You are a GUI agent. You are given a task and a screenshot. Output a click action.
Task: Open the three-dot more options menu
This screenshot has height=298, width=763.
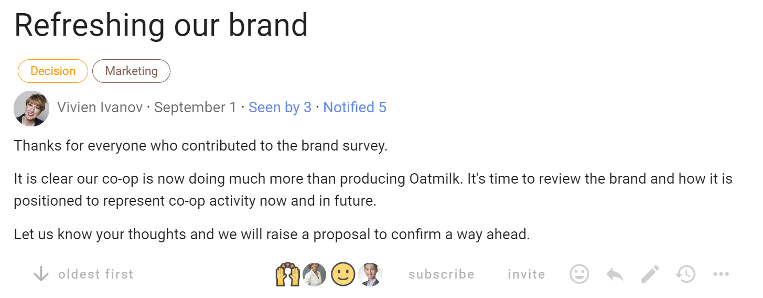point(721,274)
